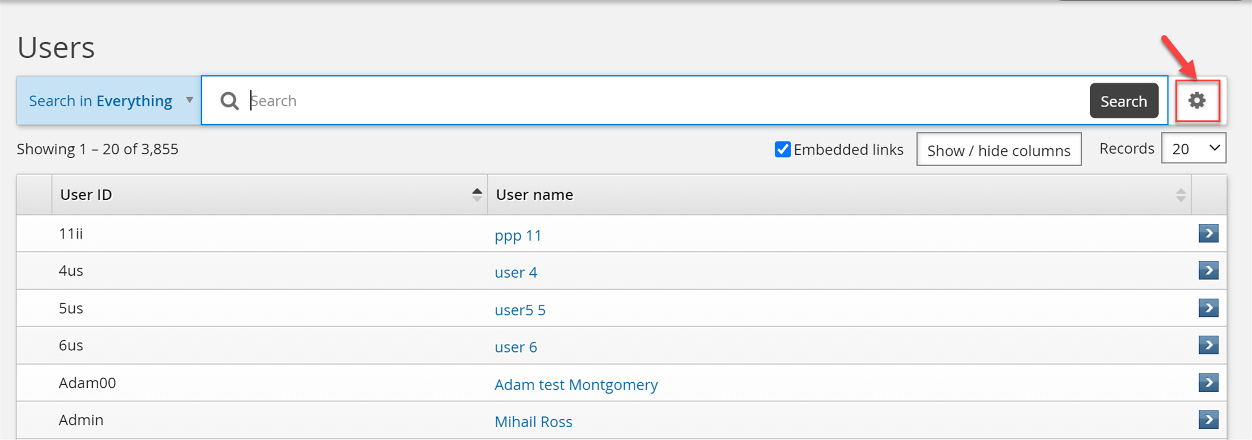Open the Adam test Montgomery link
Viewport: 1252px width, 440px height.
point(575,384)
